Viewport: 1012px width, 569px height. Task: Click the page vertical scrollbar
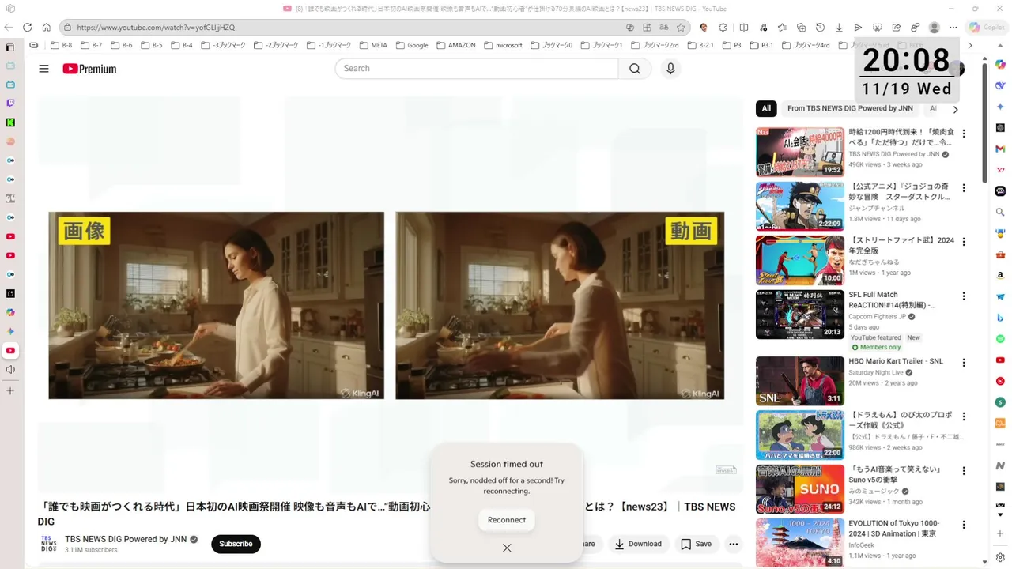point(984,123)
